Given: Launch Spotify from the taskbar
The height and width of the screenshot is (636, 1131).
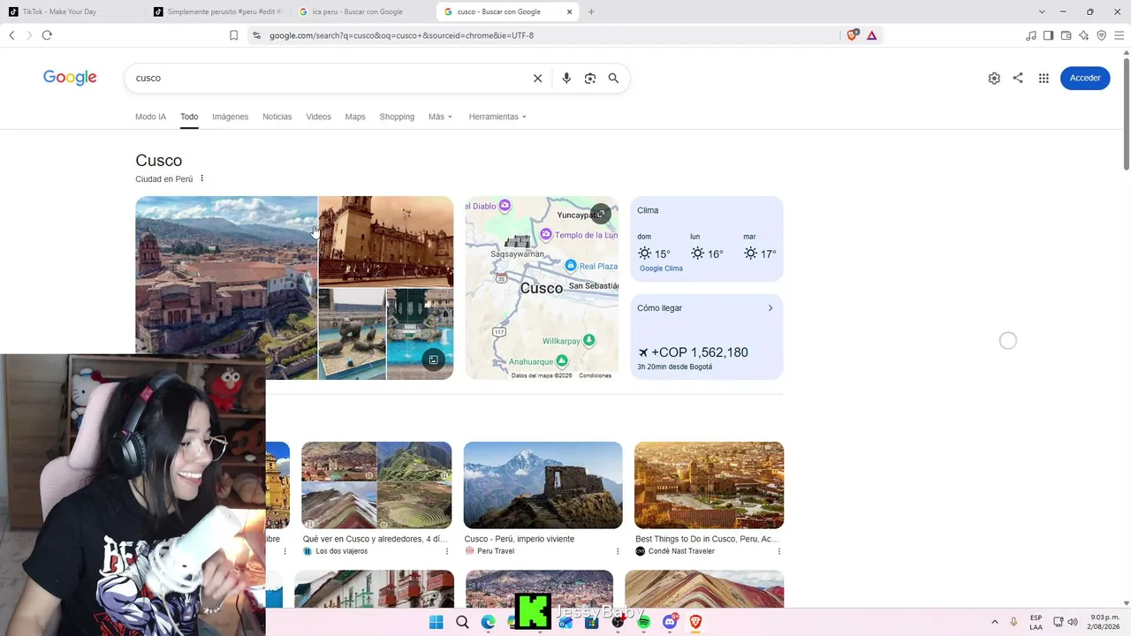Looking at the screenshot, I should (644, 622).
